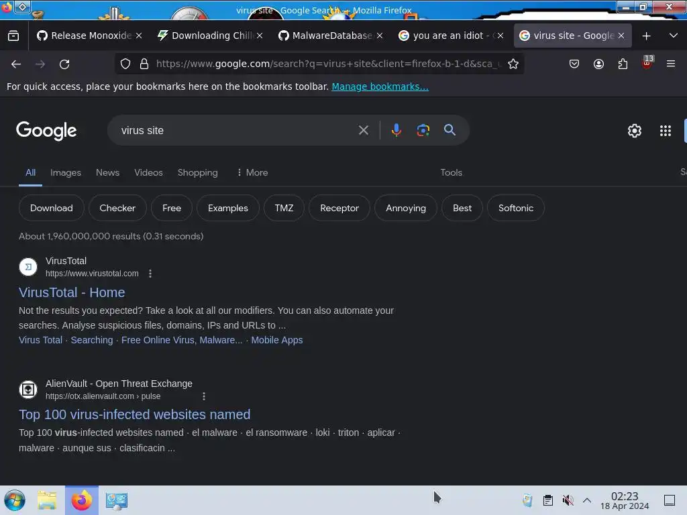The image size is (687, 515).
Task: Open the Start menu orb
Action: click(x=15, y=500)
